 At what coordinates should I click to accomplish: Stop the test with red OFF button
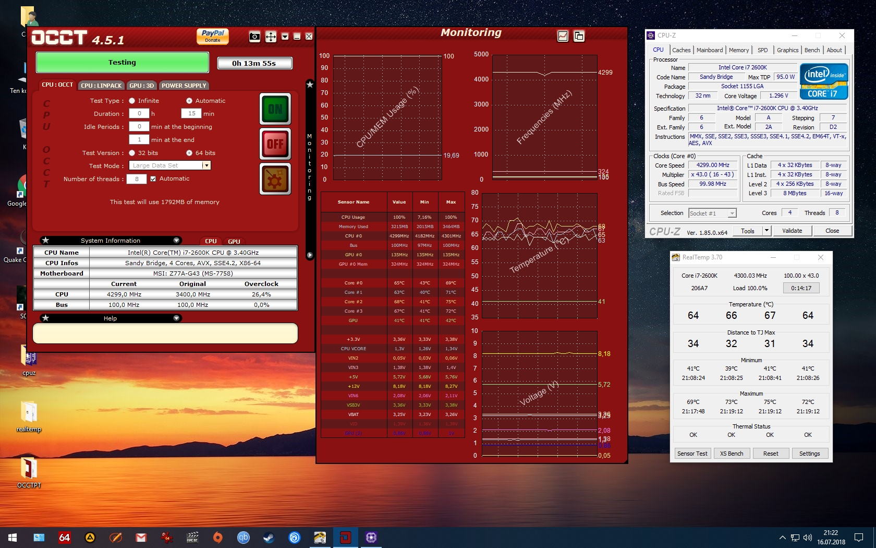click(x=275, y=144)
